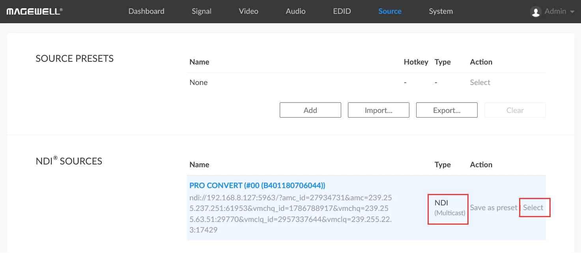
Task: Click the Admin user avatar icon
Action: 536,12
